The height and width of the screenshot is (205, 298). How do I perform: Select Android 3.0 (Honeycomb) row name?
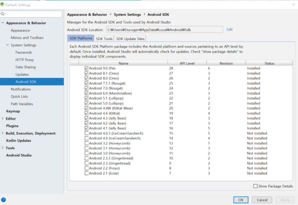[110, 153]
